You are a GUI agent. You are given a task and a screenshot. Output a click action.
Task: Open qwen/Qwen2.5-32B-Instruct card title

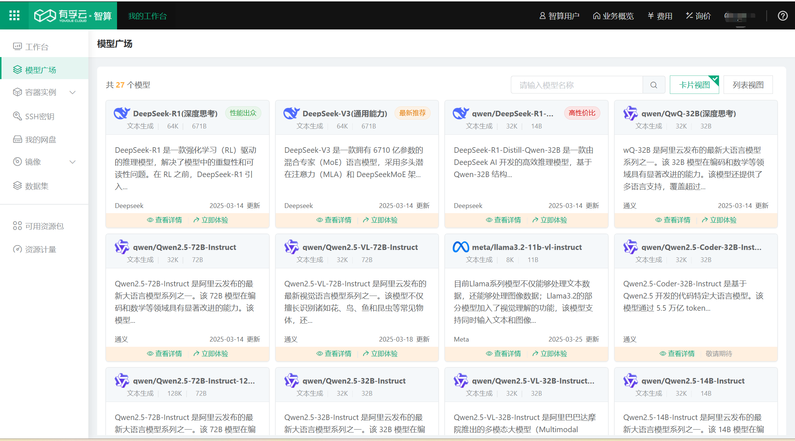[x=354, y=381]
